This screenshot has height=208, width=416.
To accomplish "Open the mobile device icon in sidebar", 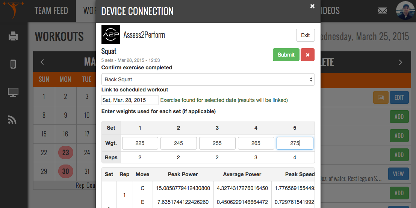I will coord(14,64).
